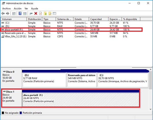Click the Back arrow toolbar icon
153x120 pixels.
click(3, 13)
